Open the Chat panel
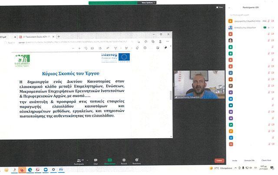278x175 pixels. click(x=96, y=160)
